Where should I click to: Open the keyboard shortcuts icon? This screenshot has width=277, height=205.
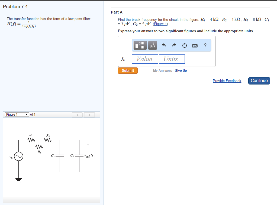[195, 45]
